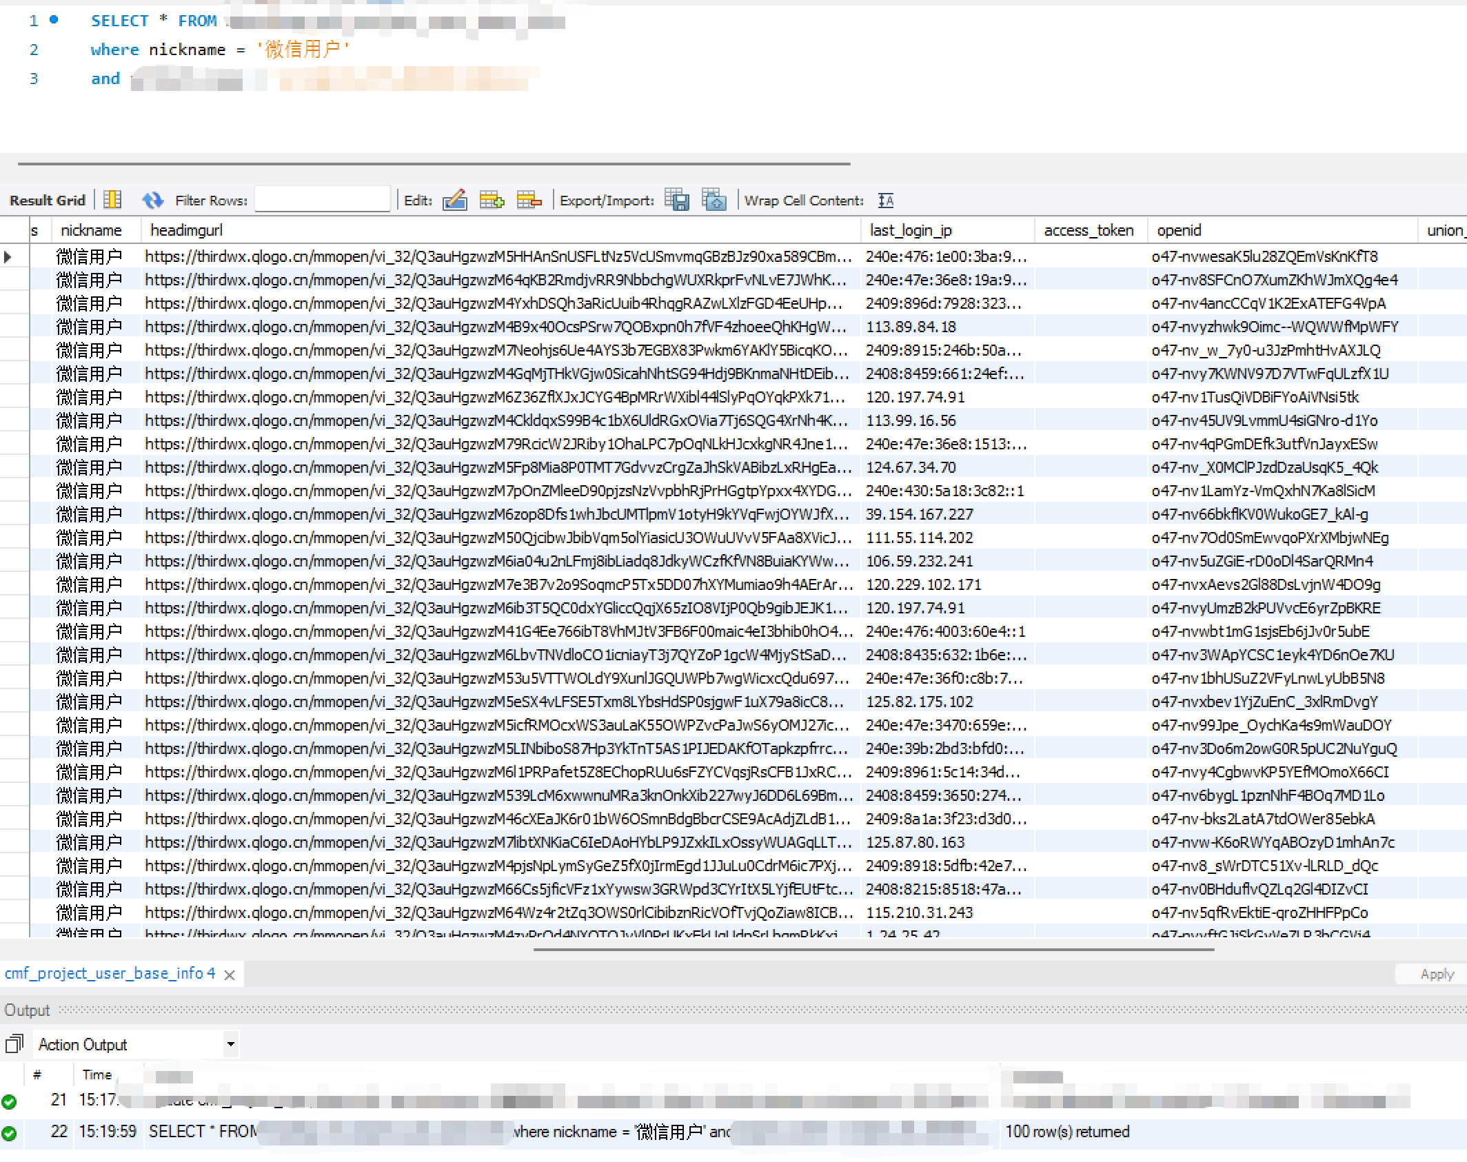Screen dimensions: 1467x1162
Task: Click the copy output icon beside Action Output
Action: tap(14, 1044)
